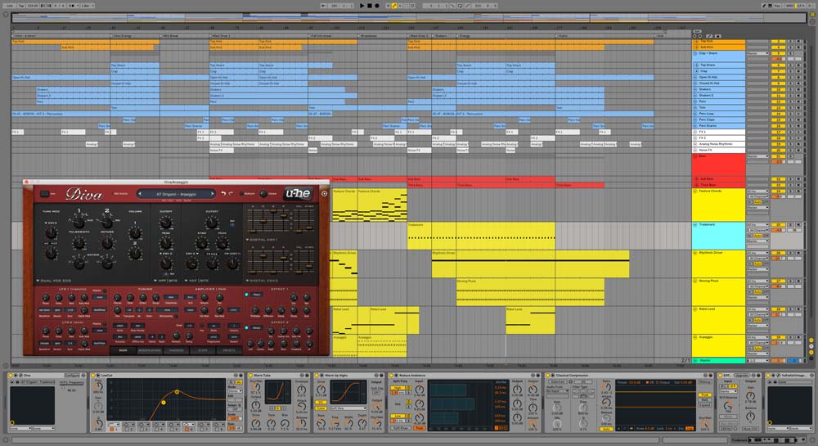Expand the Dual VCO Eco module dropdown
The image size is (818, 446).
38,280
